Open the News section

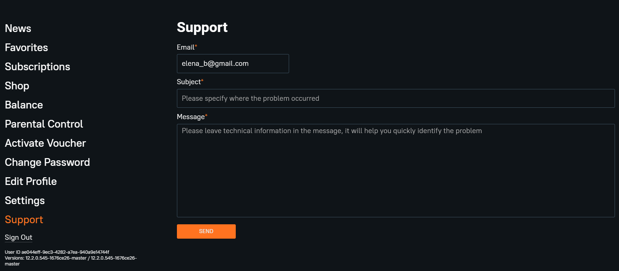[x=18, y=28]
